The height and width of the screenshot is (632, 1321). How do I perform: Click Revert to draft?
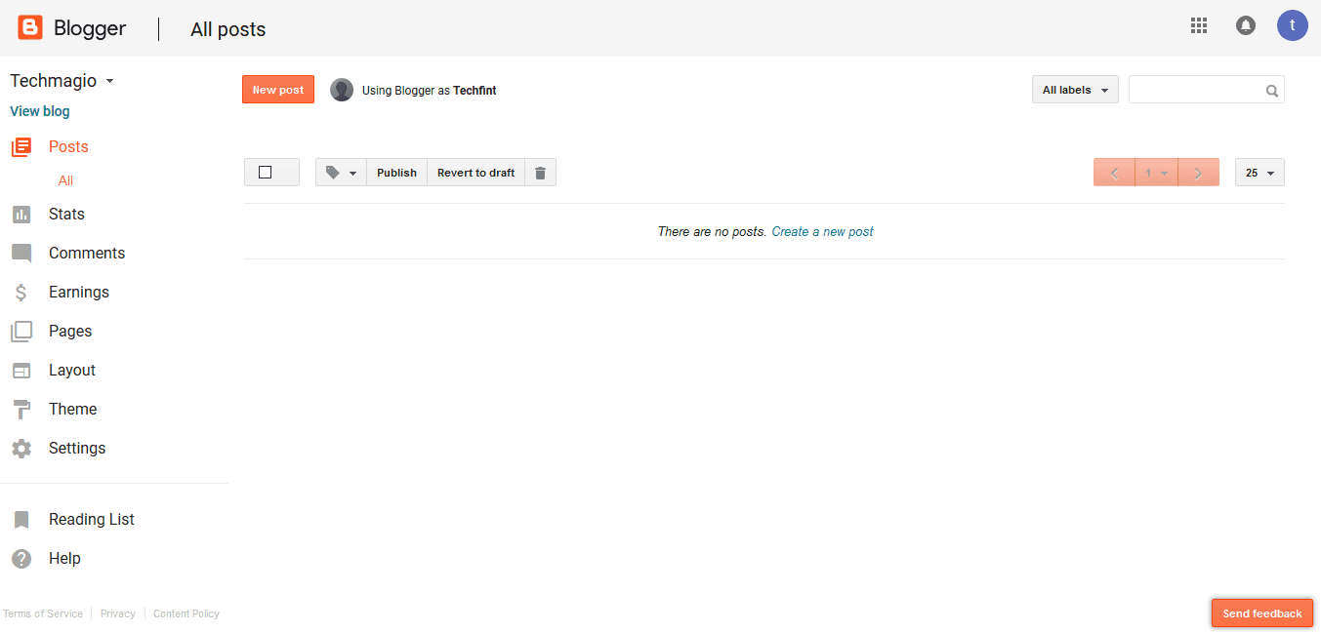coord(475,173)
